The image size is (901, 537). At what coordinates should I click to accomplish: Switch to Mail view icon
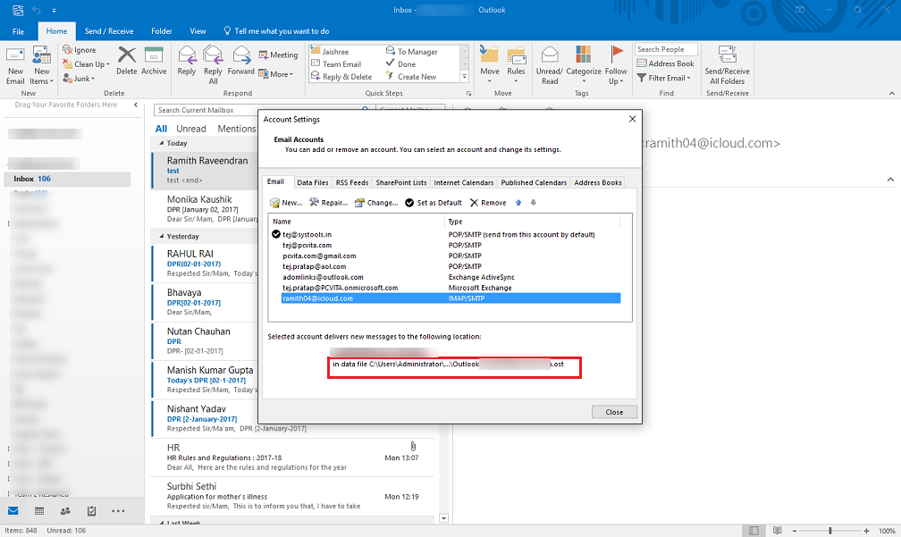pyautogui.click(x=13, y=510)
